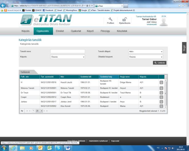Viewport: 189px width, 151px height.
Task: Go to previous page of results
Action: click(x=30, y=111)
